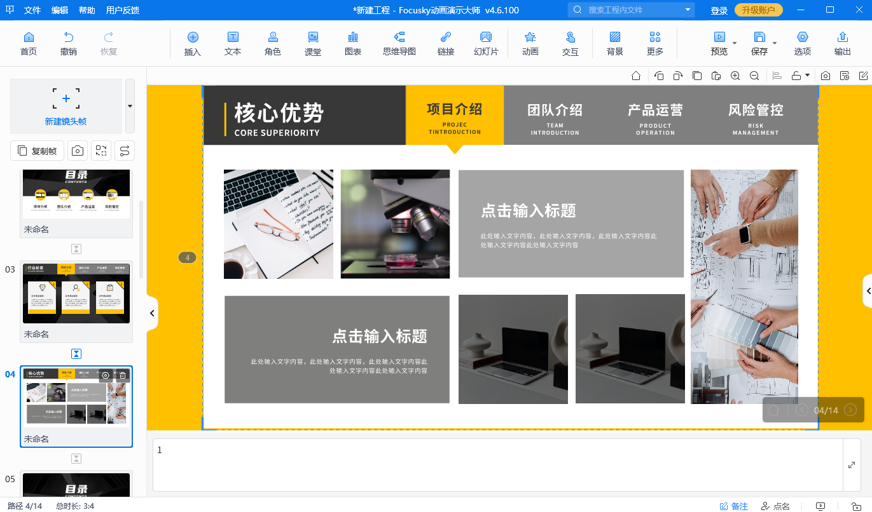Open the 幻灯片 slideshow tool
Screen dimensions: 872x512
[486, 43]
